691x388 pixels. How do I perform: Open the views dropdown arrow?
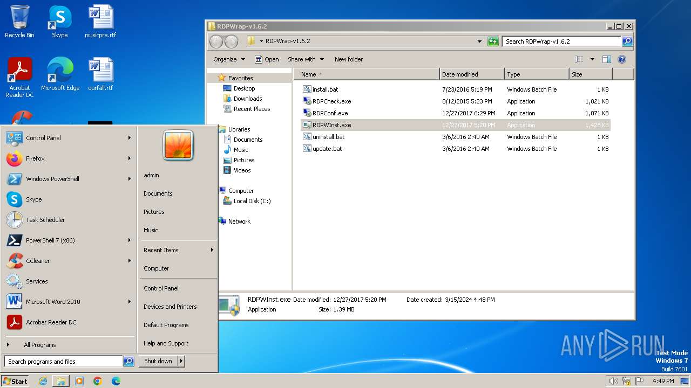592,59
